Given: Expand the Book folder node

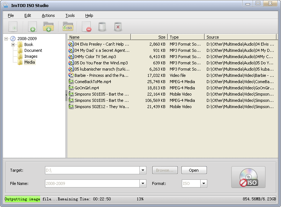Looking at the screenshot, I should coord(13,44).
